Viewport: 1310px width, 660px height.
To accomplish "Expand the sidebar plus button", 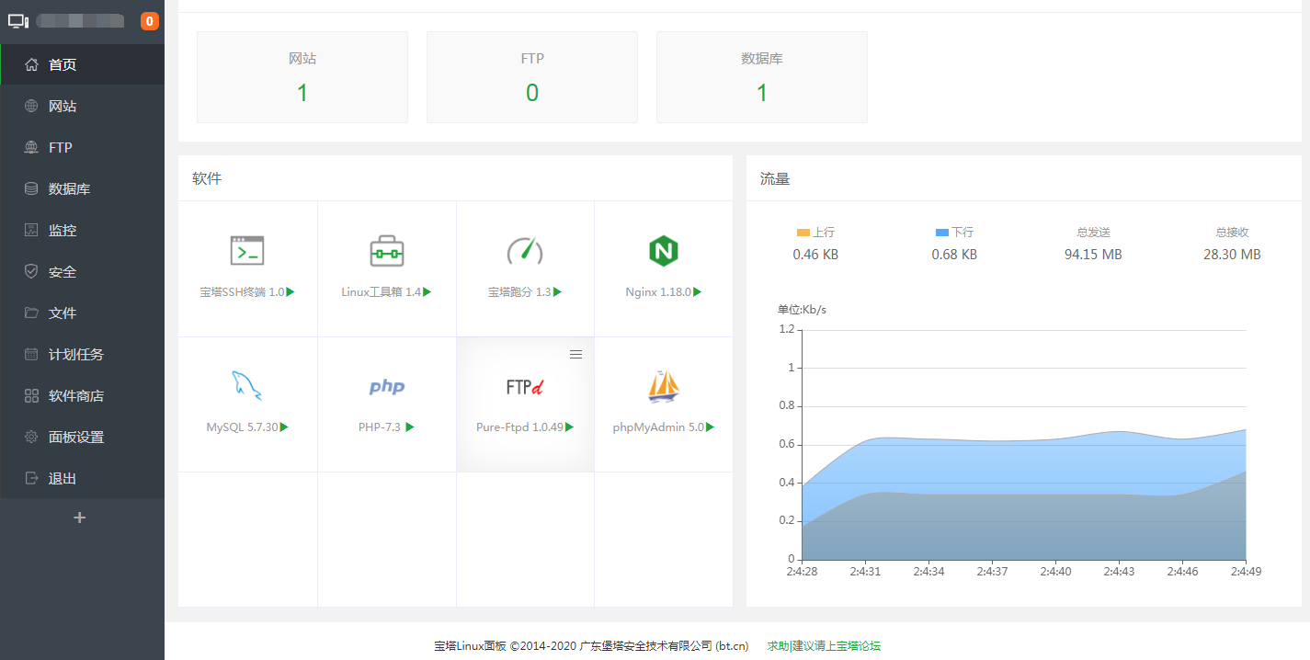I will coord(80,518).
